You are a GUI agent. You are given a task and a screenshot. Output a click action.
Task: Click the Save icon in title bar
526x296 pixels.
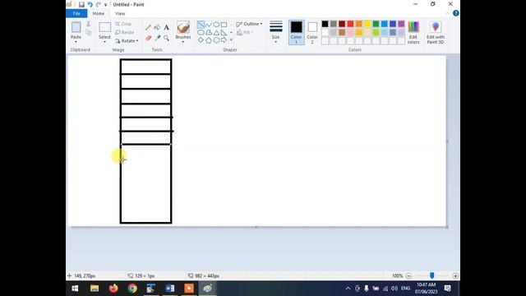[81, 4]
